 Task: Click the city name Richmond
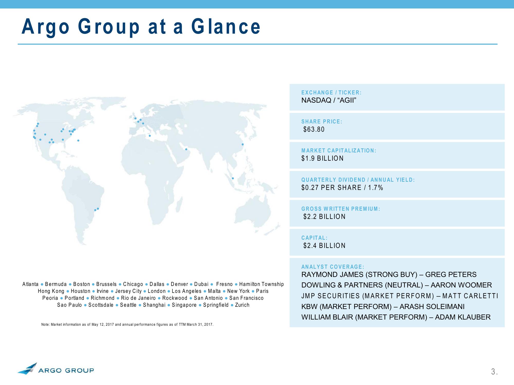tap(103, 298)
